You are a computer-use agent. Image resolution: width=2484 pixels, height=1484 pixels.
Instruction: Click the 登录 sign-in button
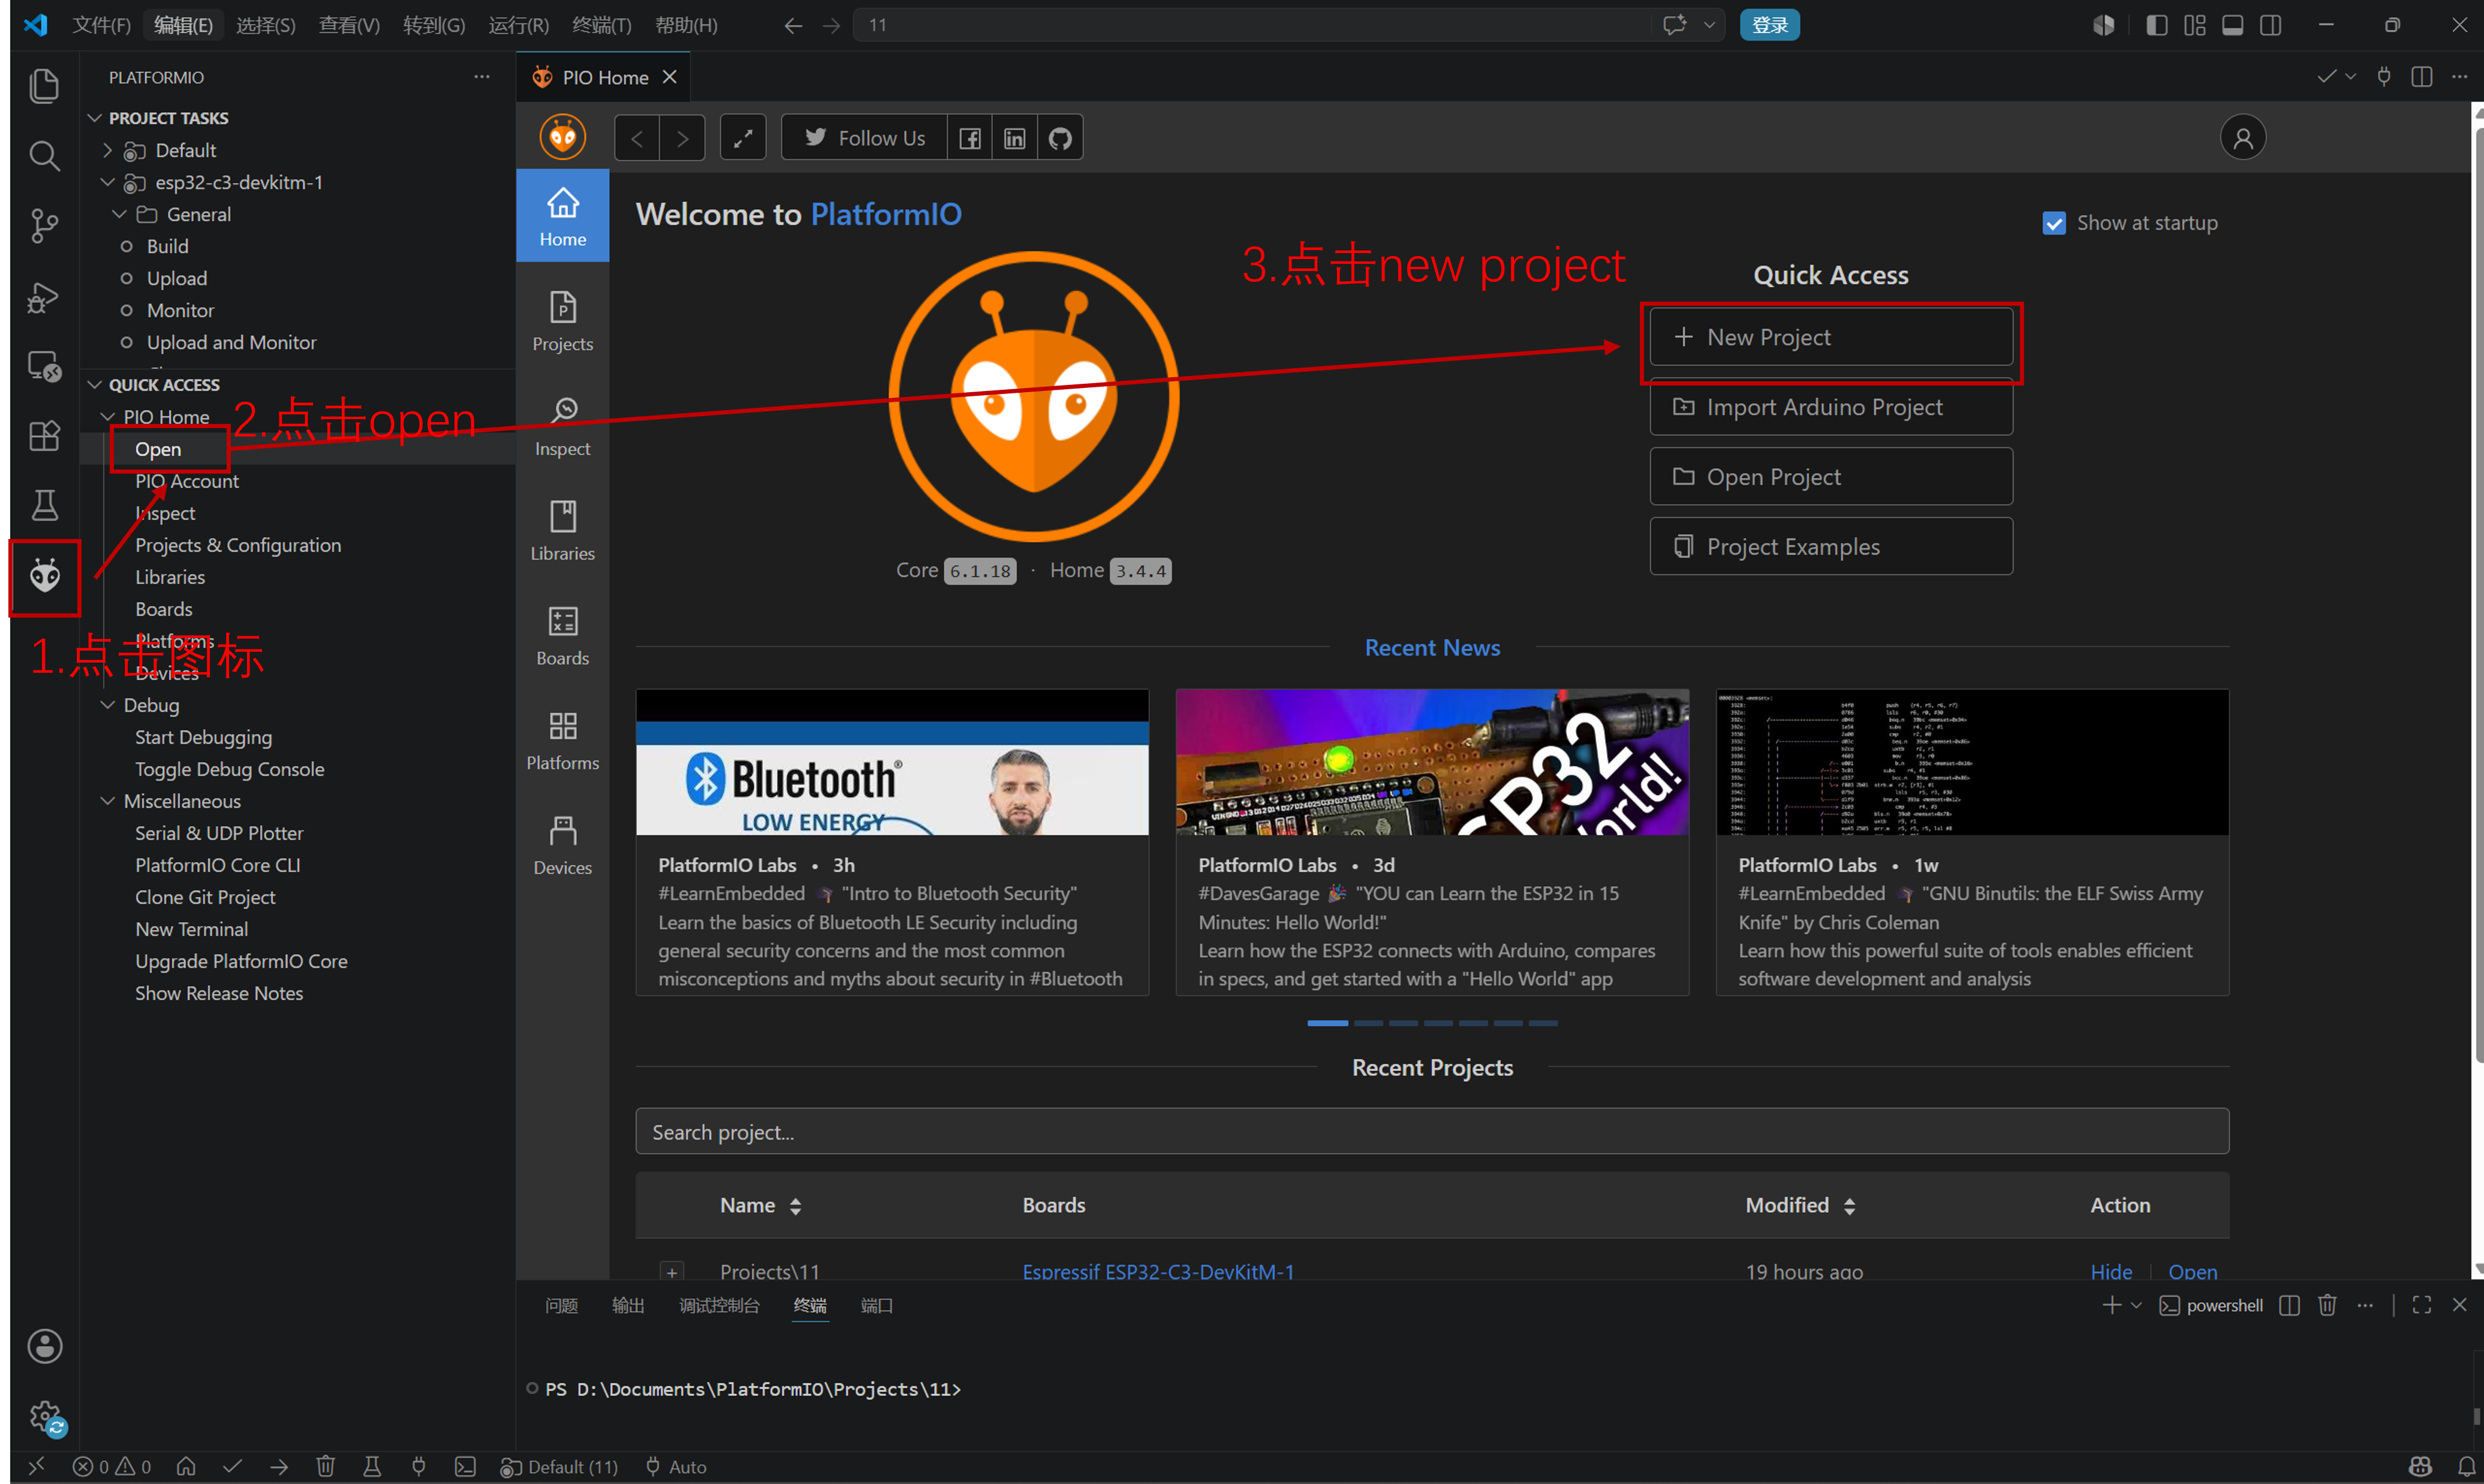[x=1769, y=25]
